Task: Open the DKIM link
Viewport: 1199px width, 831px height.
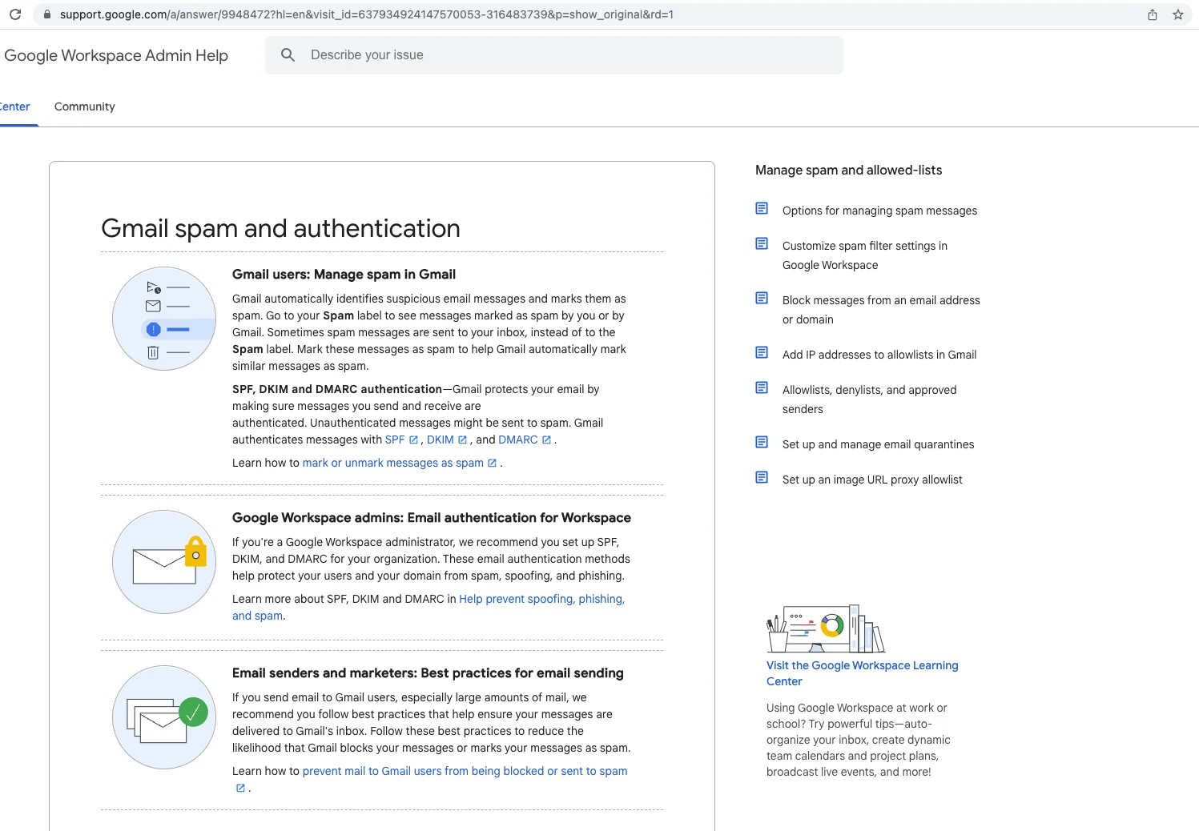Action: 441,440
